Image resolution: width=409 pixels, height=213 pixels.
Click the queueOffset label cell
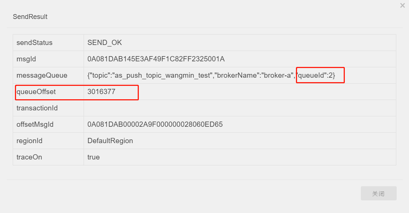[x=36, y=92]
